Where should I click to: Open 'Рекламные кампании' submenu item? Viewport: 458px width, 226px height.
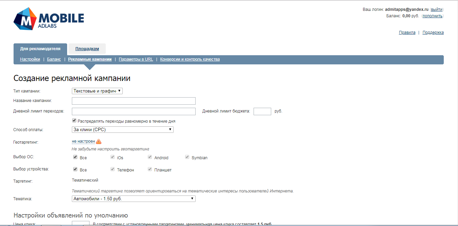[x=90, y=59]
